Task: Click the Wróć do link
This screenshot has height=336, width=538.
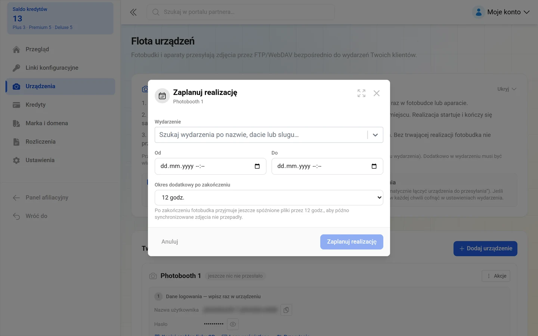Action: 60,216
